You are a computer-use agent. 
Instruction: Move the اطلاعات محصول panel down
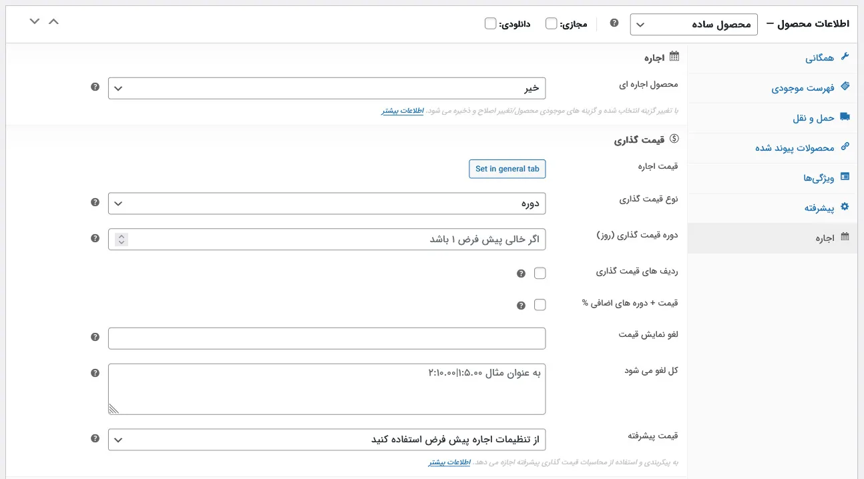[x=35, y=21]
